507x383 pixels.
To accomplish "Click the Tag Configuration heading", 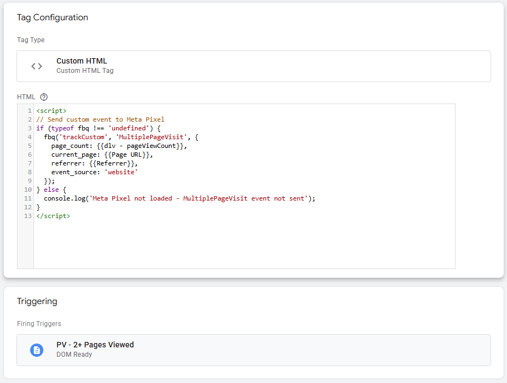I will click(x=53, y=18).
